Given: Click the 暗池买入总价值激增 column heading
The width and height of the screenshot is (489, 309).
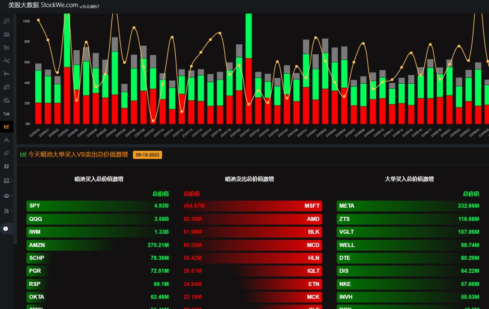Looking at the screenshot, I should tap(99, 179).
